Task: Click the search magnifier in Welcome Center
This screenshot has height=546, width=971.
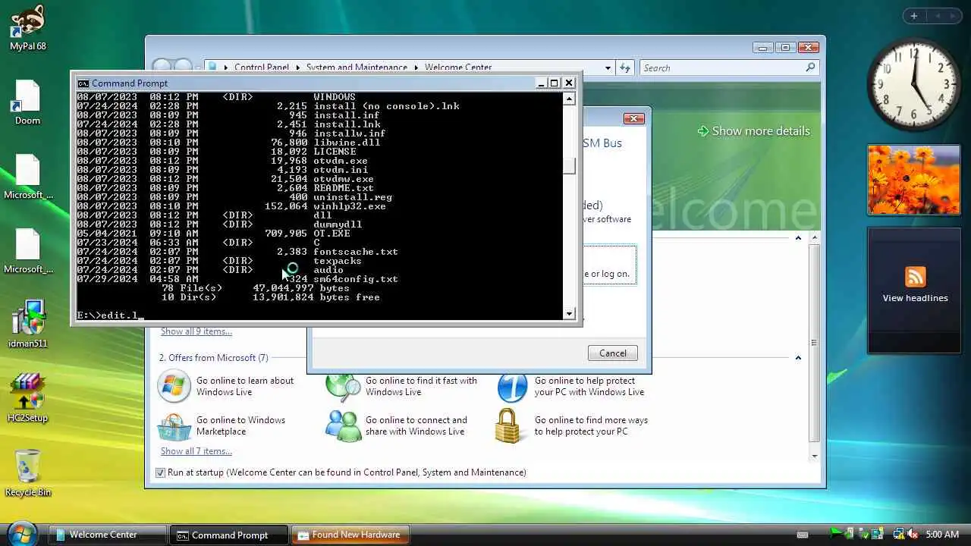Action: point(810,67)
